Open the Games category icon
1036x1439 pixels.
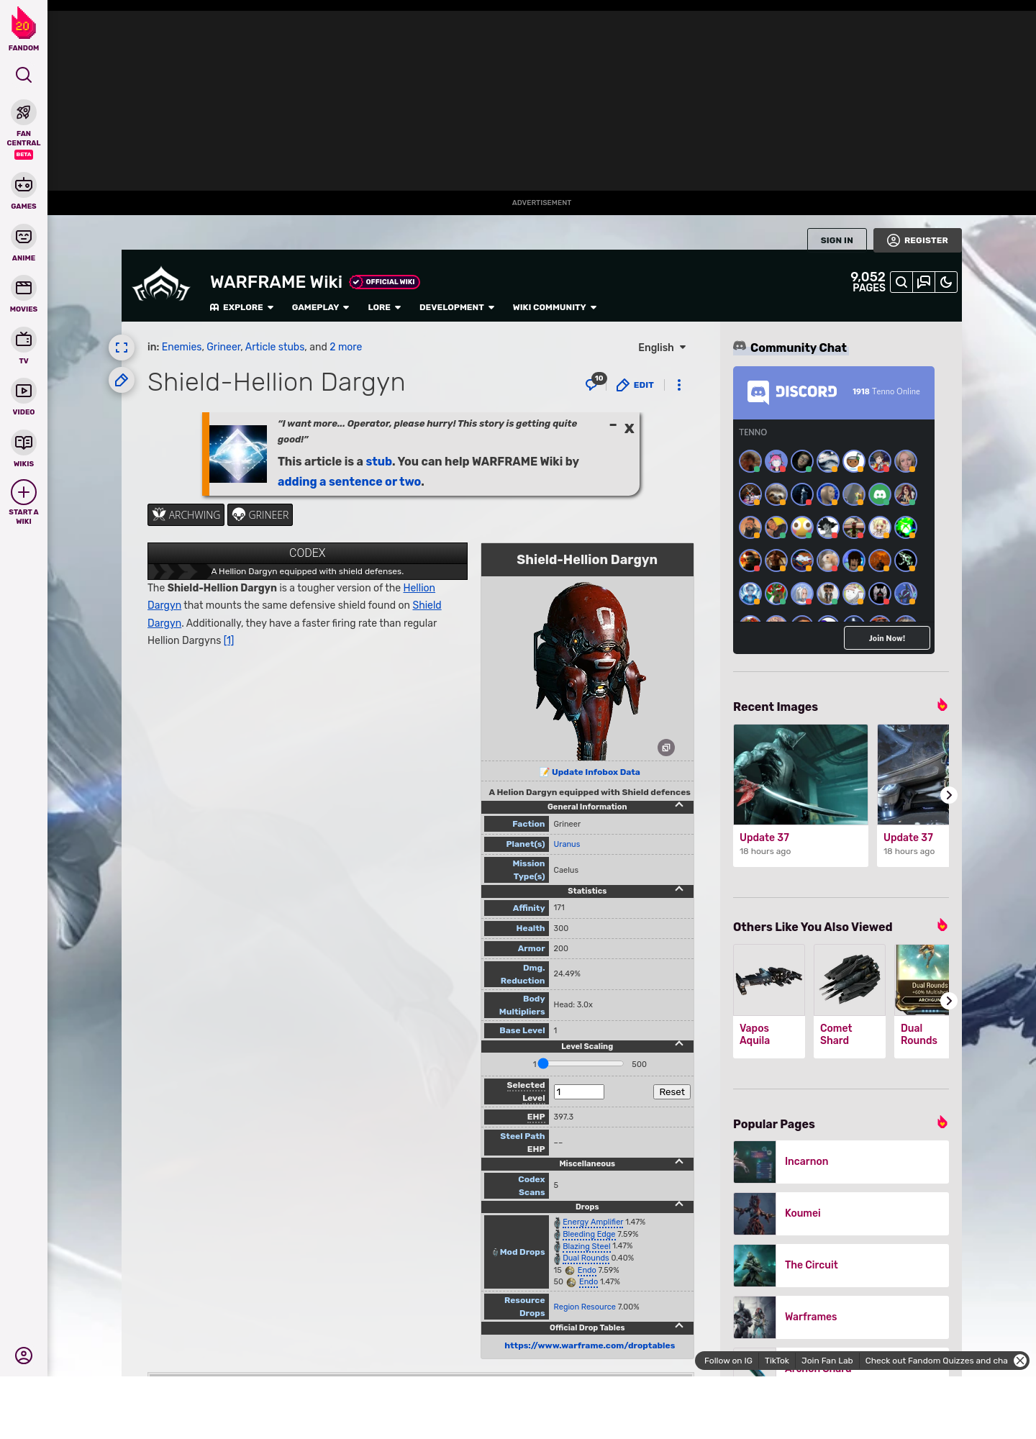point(24,185)
